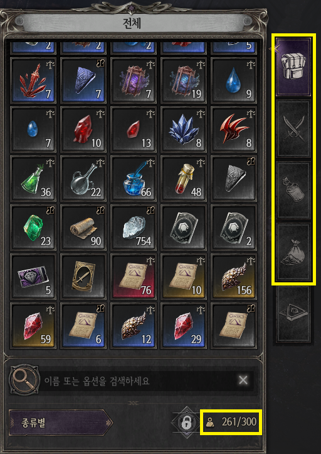Select the red crystal sword item
This screenshot has width=321, height=454.
click(33, 80)
